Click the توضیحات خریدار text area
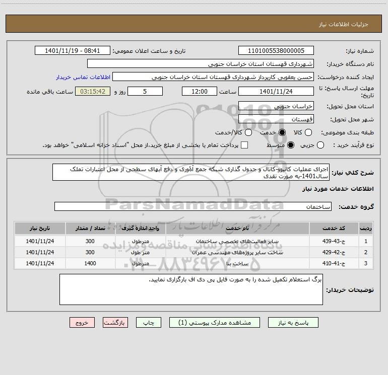The width and height of the screenshot is (388, 375). coord(191,289)
